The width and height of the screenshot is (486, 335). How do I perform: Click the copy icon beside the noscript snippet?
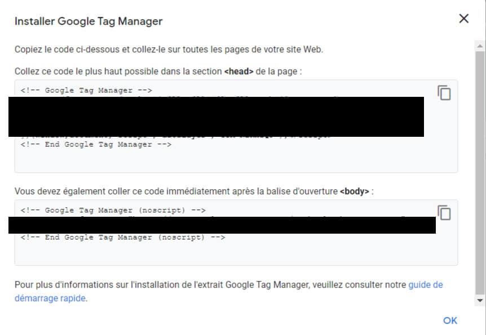click(x=445, y=213)
